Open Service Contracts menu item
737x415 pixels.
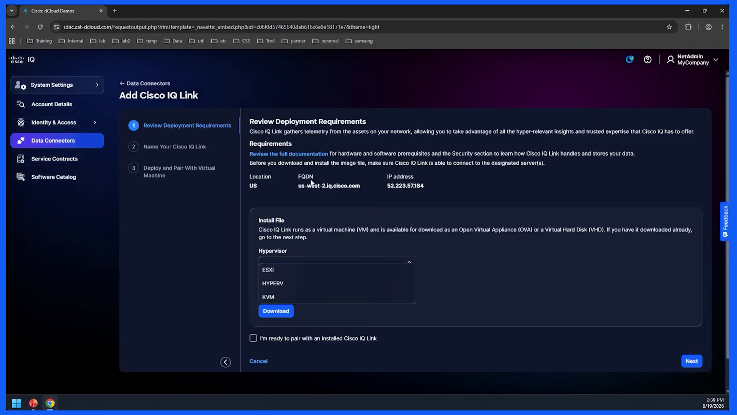click(x=57, y=159)
